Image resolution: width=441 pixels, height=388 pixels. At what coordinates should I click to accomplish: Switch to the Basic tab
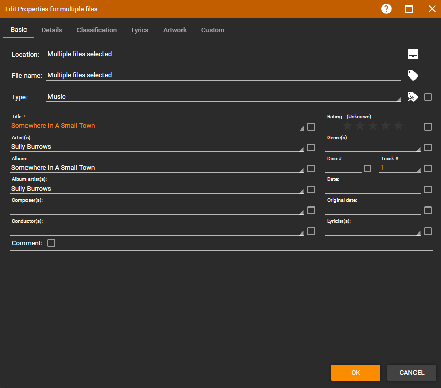[19, 30]
